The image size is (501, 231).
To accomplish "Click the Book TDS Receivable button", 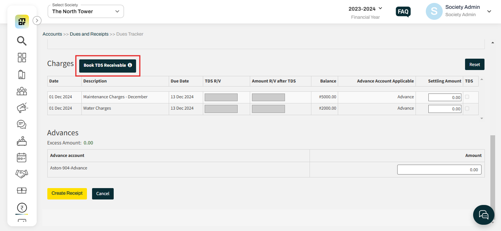I will (107, 65).
